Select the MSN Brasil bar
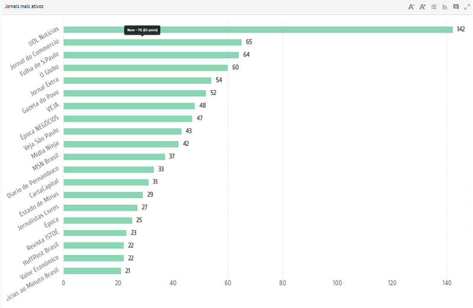 (114, 157)
